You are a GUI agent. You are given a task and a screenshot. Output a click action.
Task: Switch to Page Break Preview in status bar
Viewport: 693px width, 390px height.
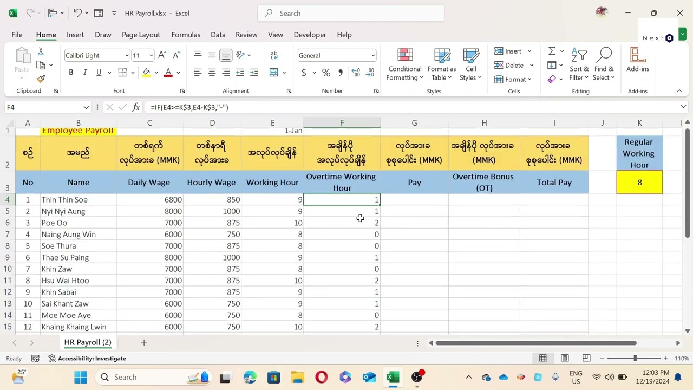(x=586, y=358)
